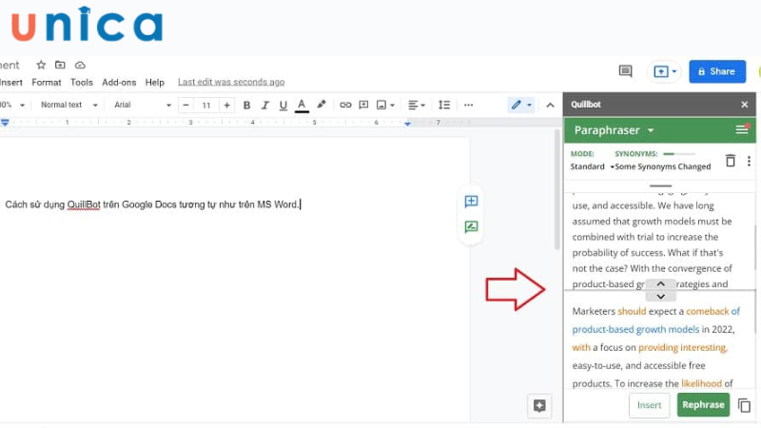Open the editing mode pencil dropdown
Viewport: 761px width, 428px height.
click(x=521, y=105)
